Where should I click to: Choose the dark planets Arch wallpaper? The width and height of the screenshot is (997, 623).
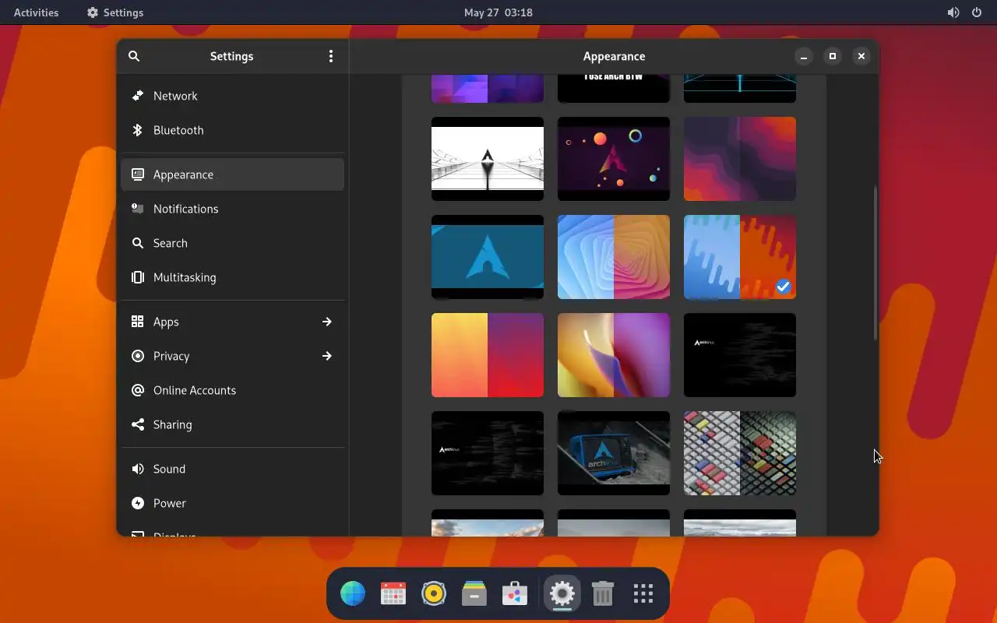pyautogui.click(x=614, y=159)
